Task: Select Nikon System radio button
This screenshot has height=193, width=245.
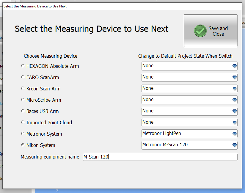Action: [23, 145]
